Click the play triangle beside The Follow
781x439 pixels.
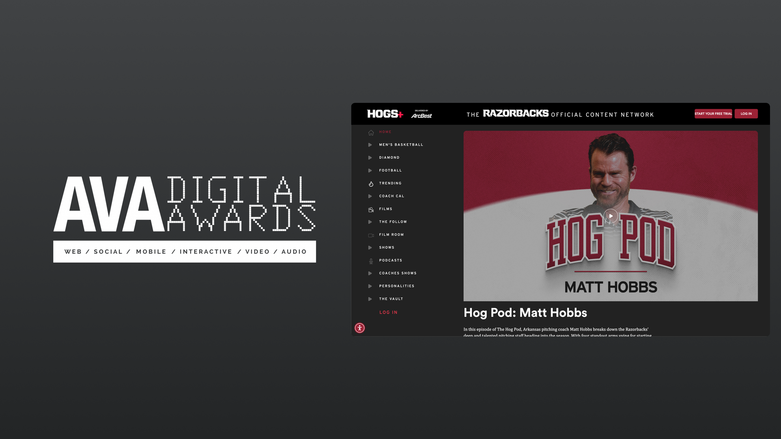coord(370,222)
